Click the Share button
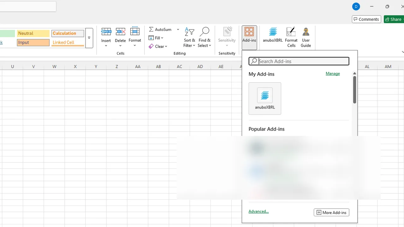This screenshot has width=404, height=227. click(394, 19)
